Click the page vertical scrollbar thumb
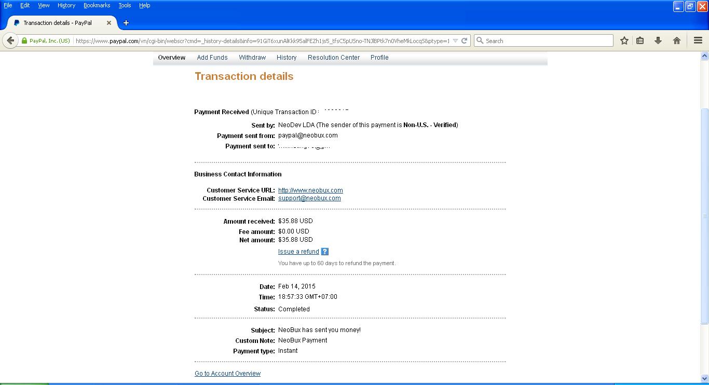The width and height of the screenshot is (709, 385). point(704,216)
